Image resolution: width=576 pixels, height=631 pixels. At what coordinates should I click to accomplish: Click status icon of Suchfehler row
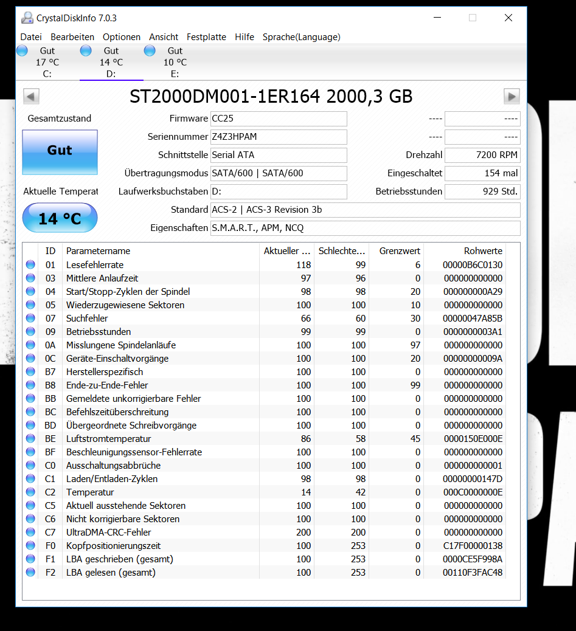coord(30,318)
